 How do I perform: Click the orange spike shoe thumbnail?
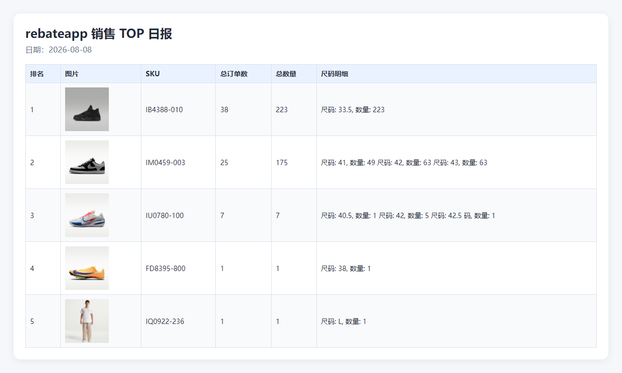(87, 268)
